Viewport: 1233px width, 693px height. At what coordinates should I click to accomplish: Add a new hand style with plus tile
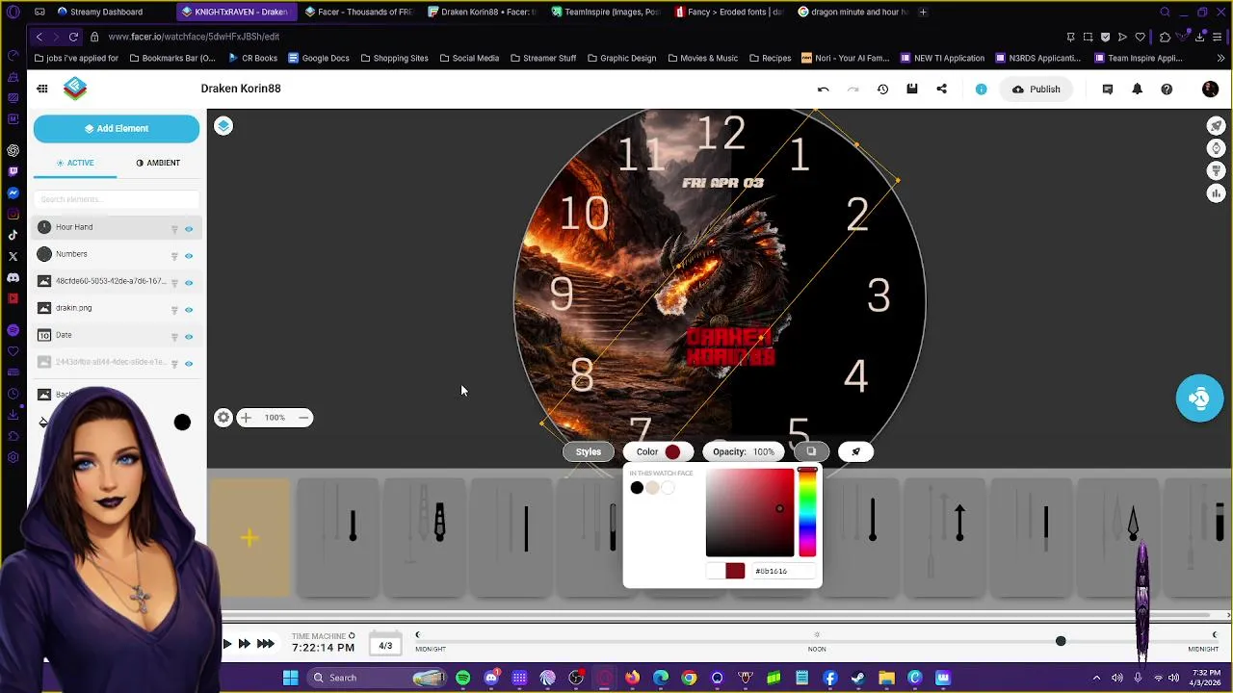pos(249,538)
